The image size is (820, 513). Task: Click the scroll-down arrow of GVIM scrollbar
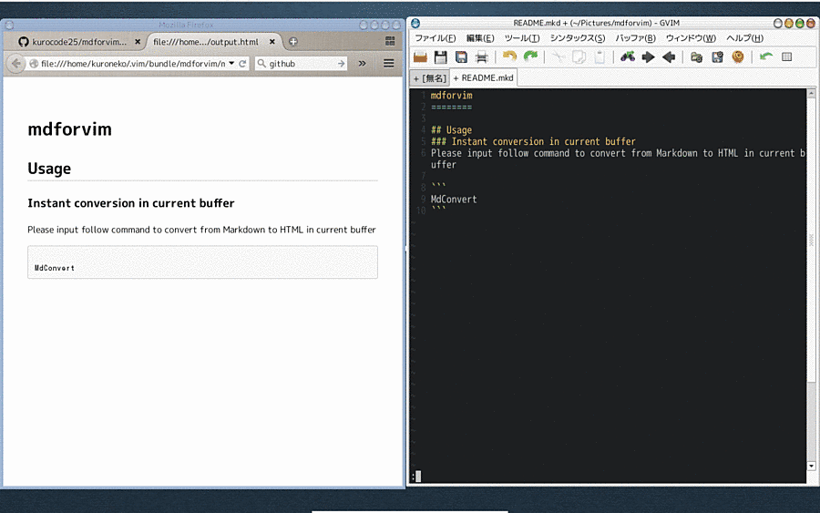click(812, 466)
